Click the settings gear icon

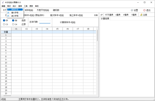[x=132, y=10]
